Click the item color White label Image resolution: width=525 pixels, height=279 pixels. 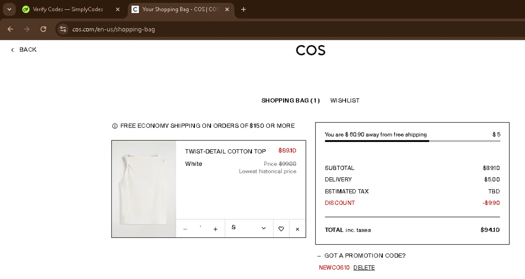coord(194,164)
